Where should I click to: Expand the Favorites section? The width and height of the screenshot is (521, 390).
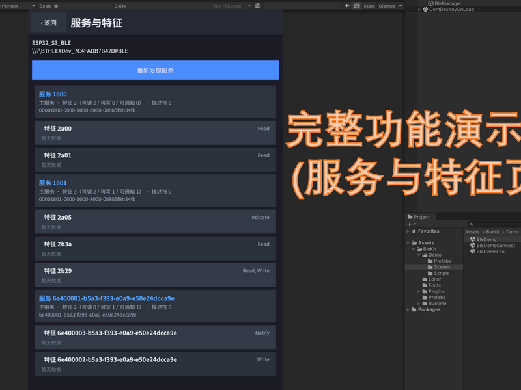point(408,231)
